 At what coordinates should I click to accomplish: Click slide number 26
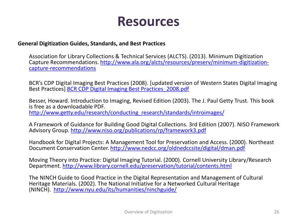pyautogui.click(x=276, y=212)
